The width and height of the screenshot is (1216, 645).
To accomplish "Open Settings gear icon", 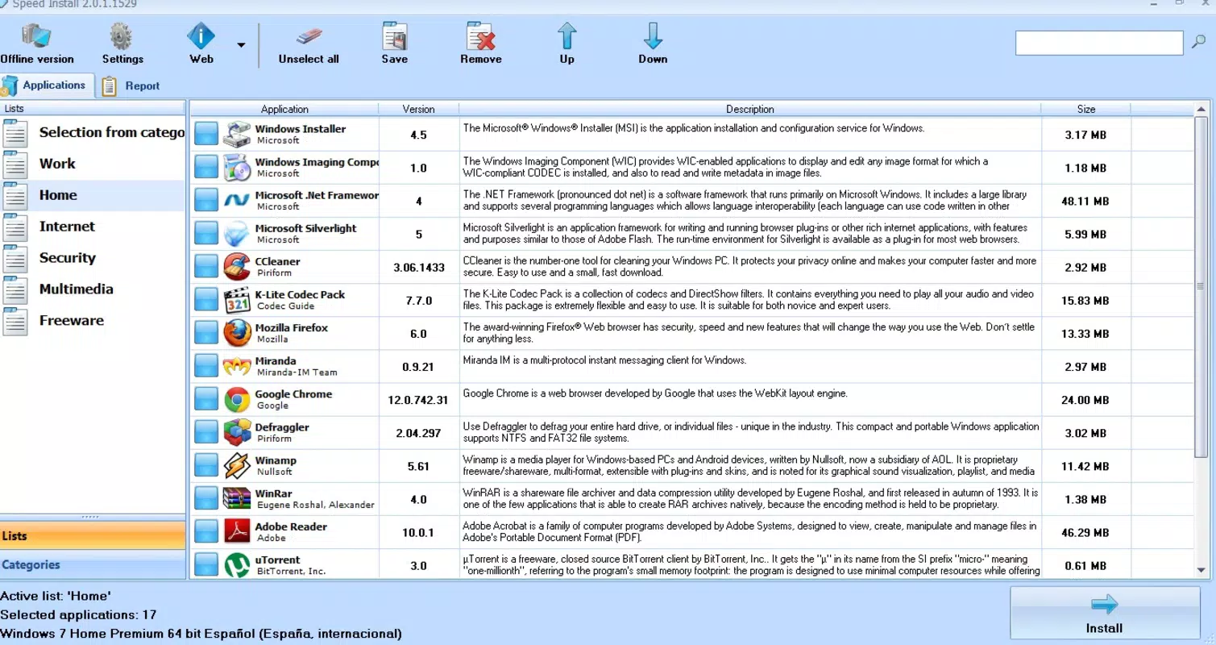I will click(x=122, y=36).
